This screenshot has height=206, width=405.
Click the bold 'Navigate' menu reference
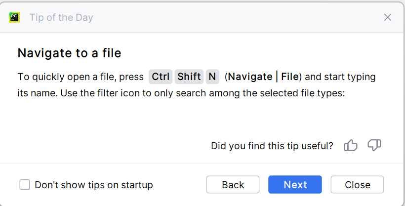250,77
